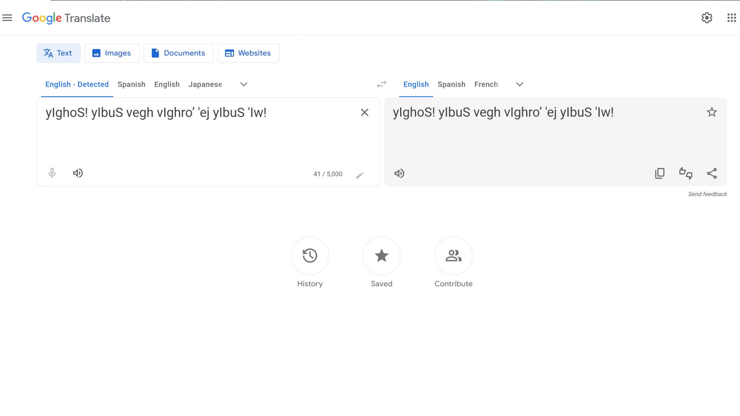Viewport: 740px width, 416px height.
Task: Expand the source language list
Action: click(243, 84)
